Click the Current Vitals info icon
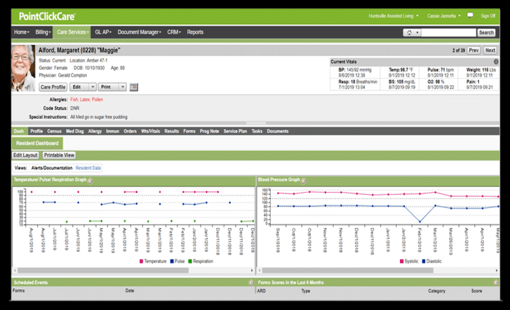 (x=496, y=62)
